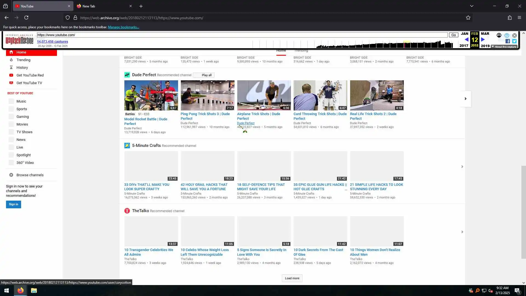The width and height of the screenshot is (526, 296).
Task: Go to the next capture arrow
Action: pos(483,40)
